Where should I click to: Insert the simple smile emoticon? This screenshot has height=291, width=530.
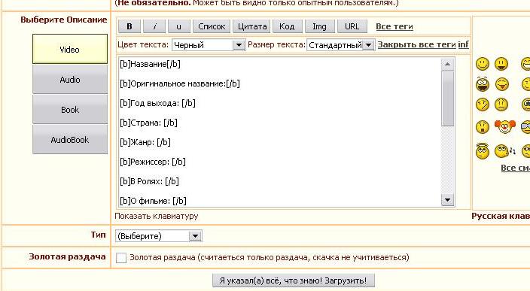pos(483,64)
